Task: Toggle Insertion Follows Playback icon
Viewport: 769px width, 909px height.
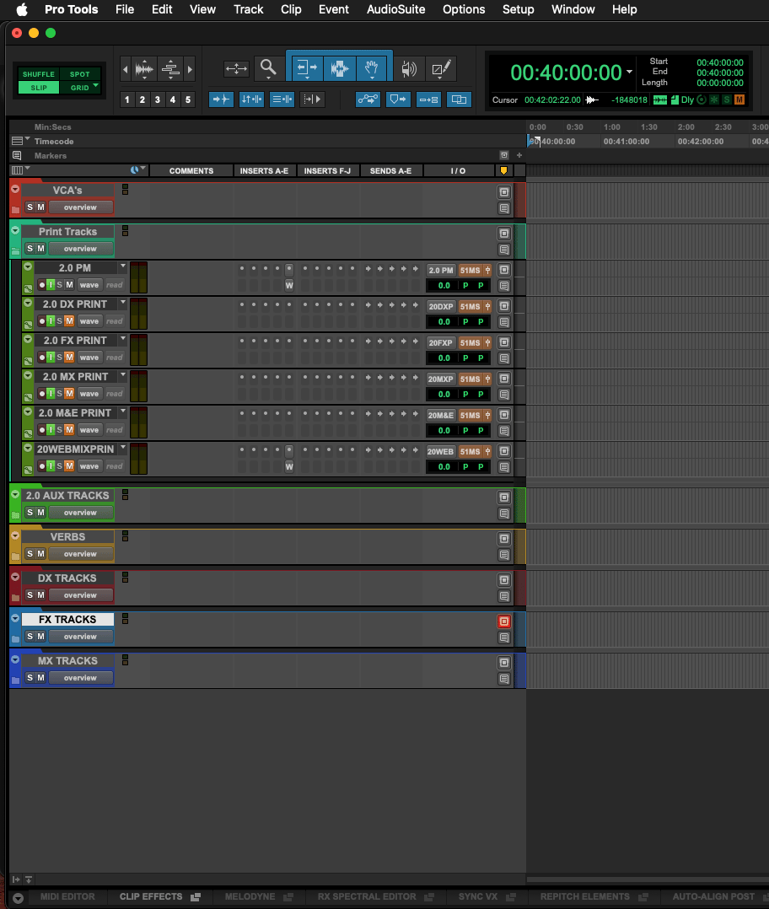Action: [312, 100]
